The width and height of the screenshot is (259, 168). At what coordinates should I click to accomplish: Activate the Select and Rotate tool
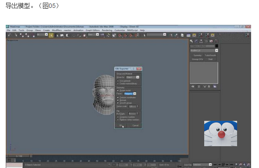point(79,35)
